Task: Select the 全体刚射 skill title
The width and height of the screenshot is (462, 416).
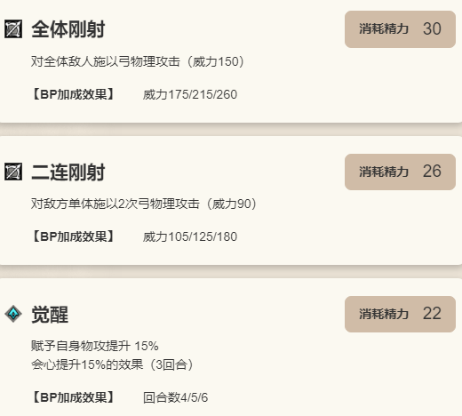Action: (x=68, y=29)
